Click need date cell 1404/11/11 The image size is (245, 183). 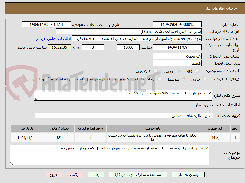tap(26, 137)
